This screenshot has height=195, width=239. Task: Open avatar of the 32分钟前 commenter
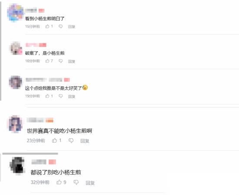click(x=17, y=166)
